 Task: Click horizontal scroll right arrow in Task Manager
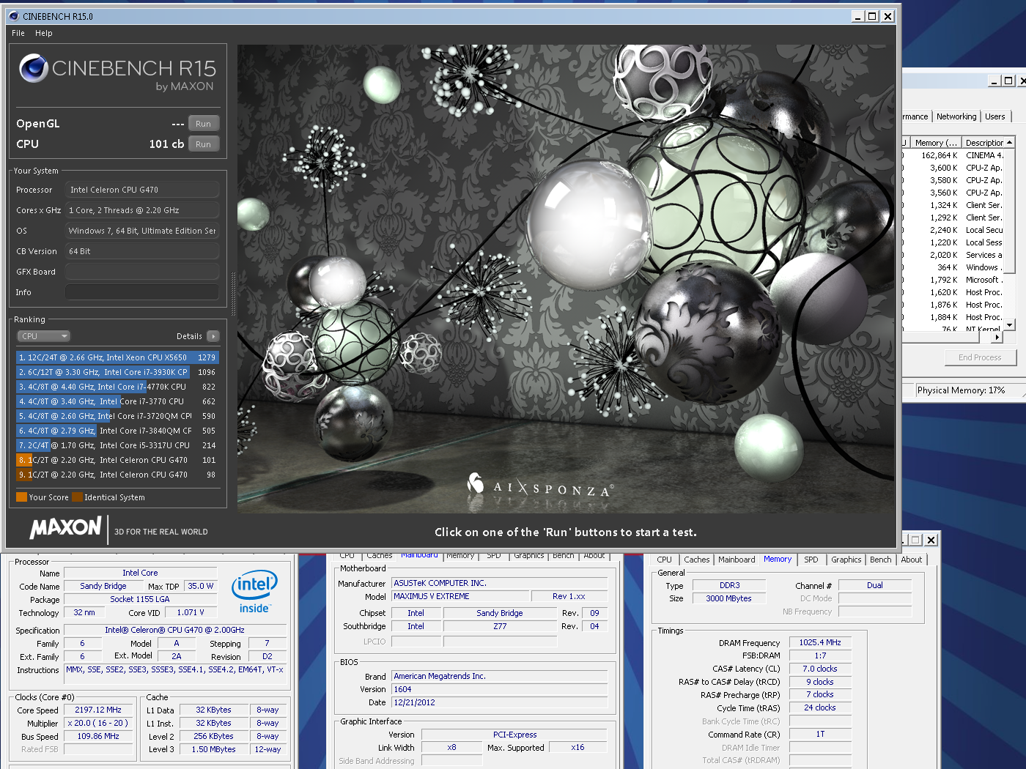(998, 338)
